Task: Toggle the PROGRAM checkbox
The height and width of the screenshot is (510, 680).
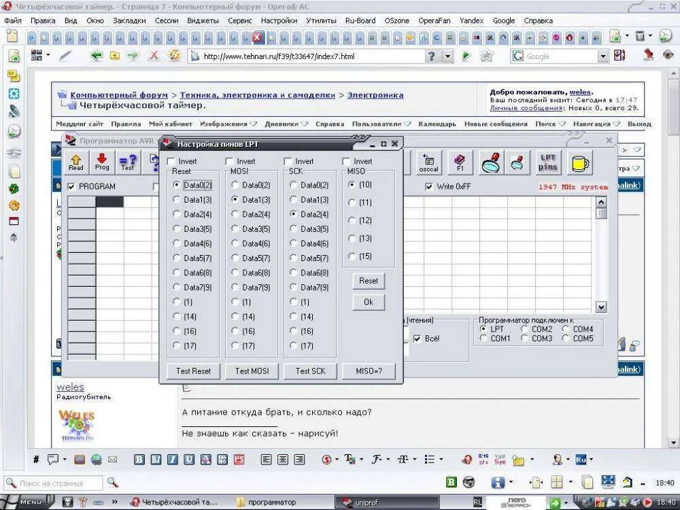Action: [x=71, y=186]
